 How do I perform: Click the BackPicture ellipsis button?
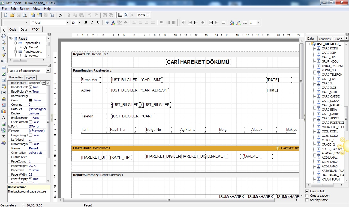44,83
